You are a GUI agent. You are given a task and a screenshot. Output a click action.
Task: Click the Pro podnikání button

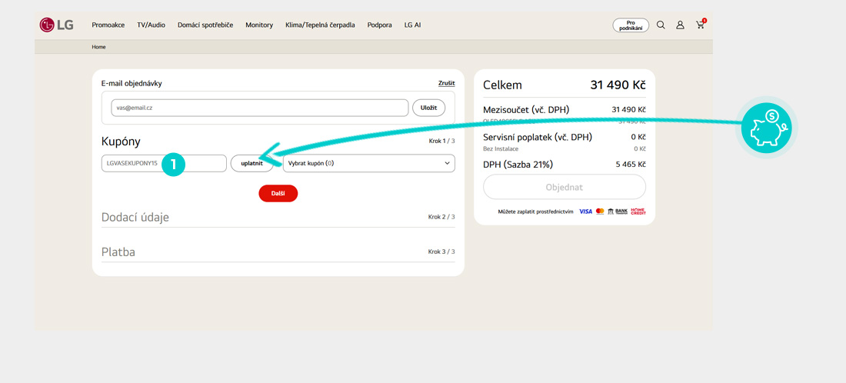pos(631,25)
